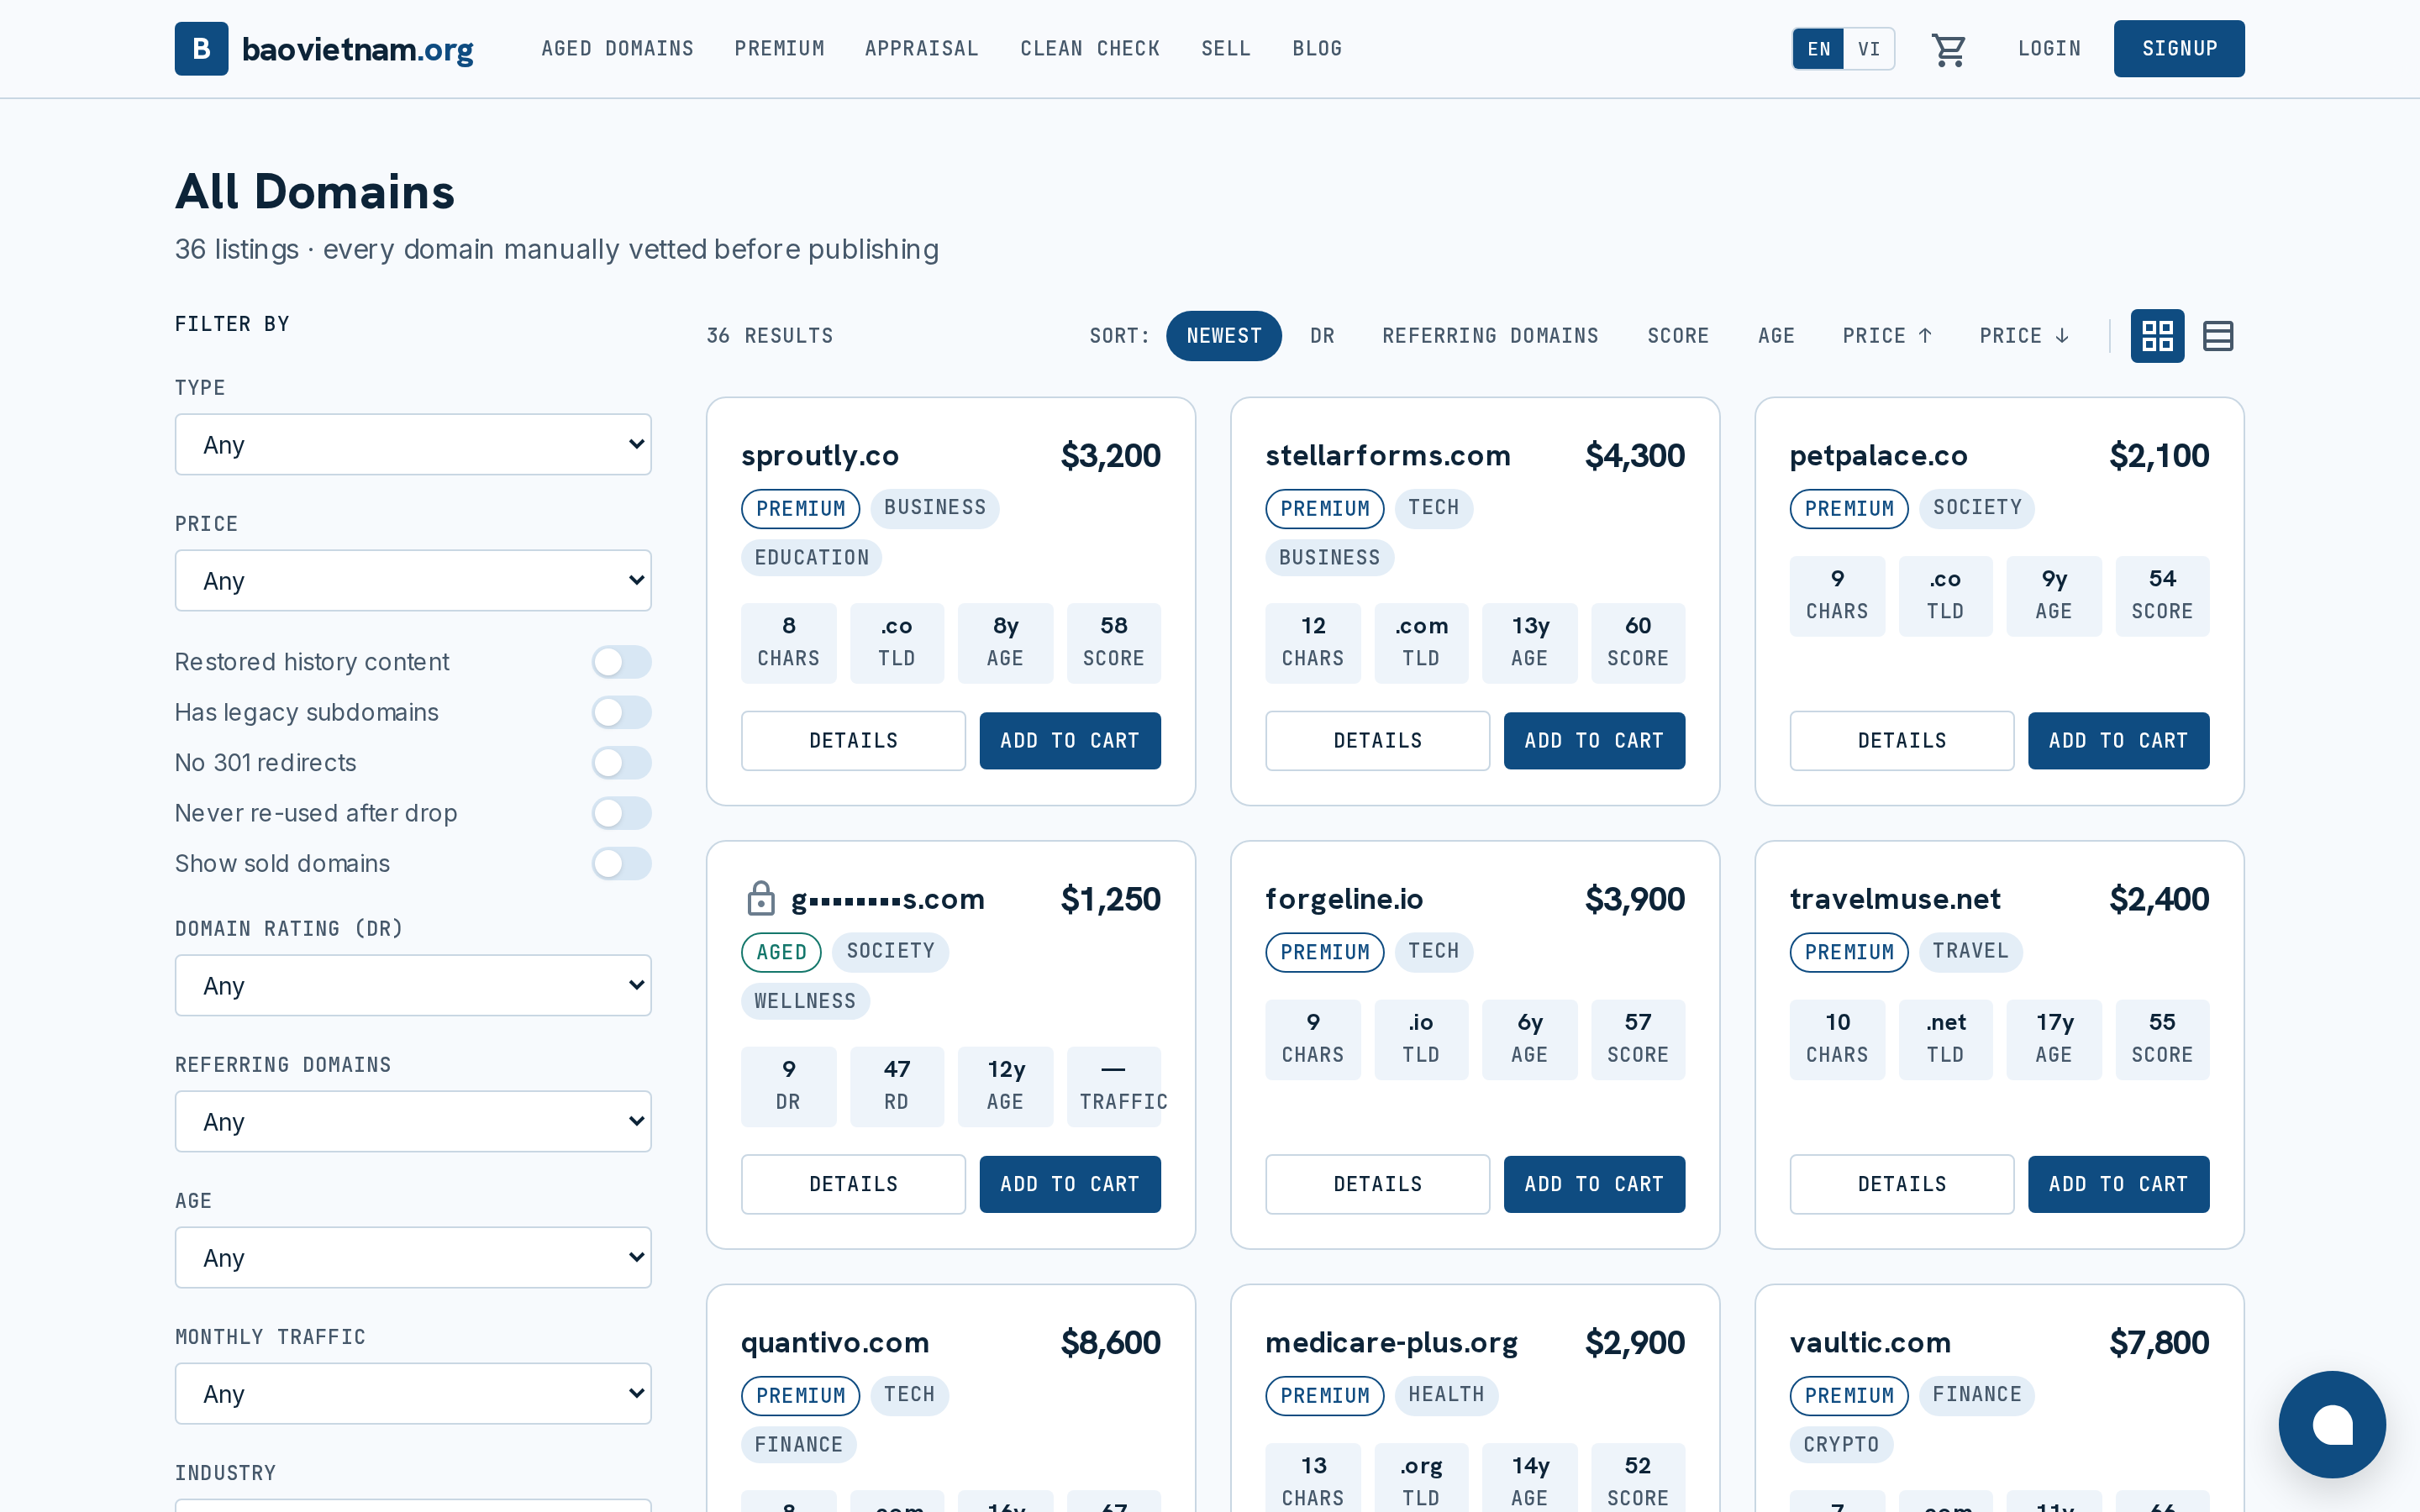
Task: Click the Login link
Action: [2049, 49]
